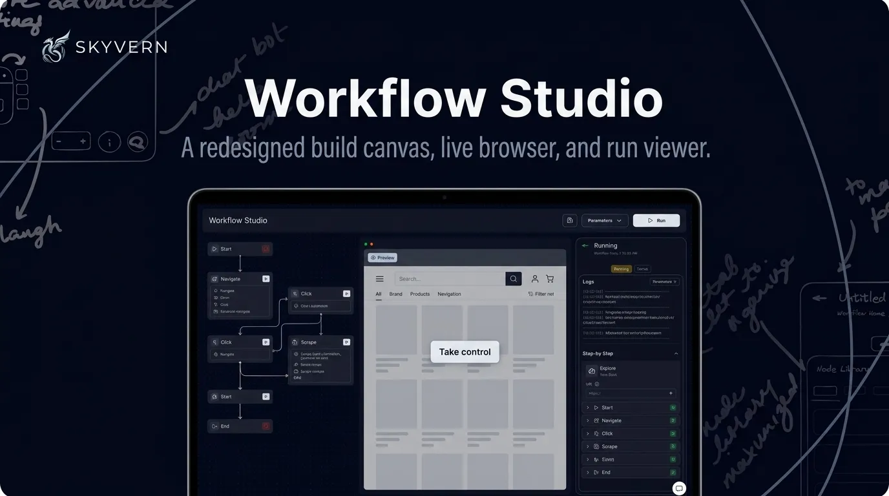The height and width of the screenshot is (496, 889).
Task: Open the hamburger menu in preview browser
Action: [380, 279]
